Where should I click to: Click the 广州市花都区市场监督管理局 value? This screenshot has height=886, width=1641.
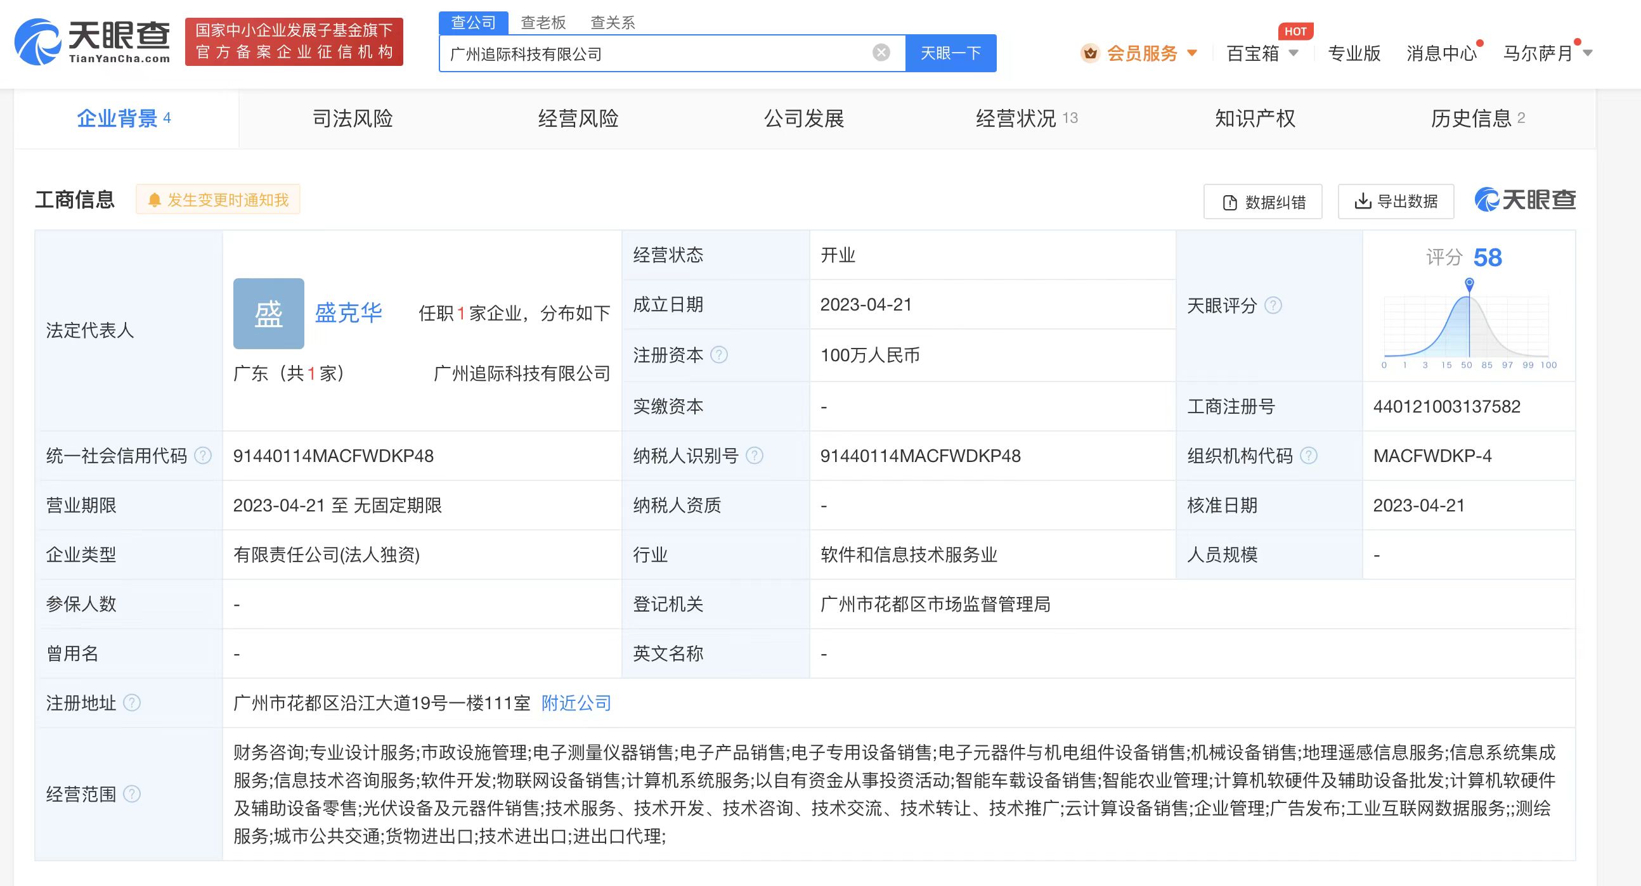[935, 604]
